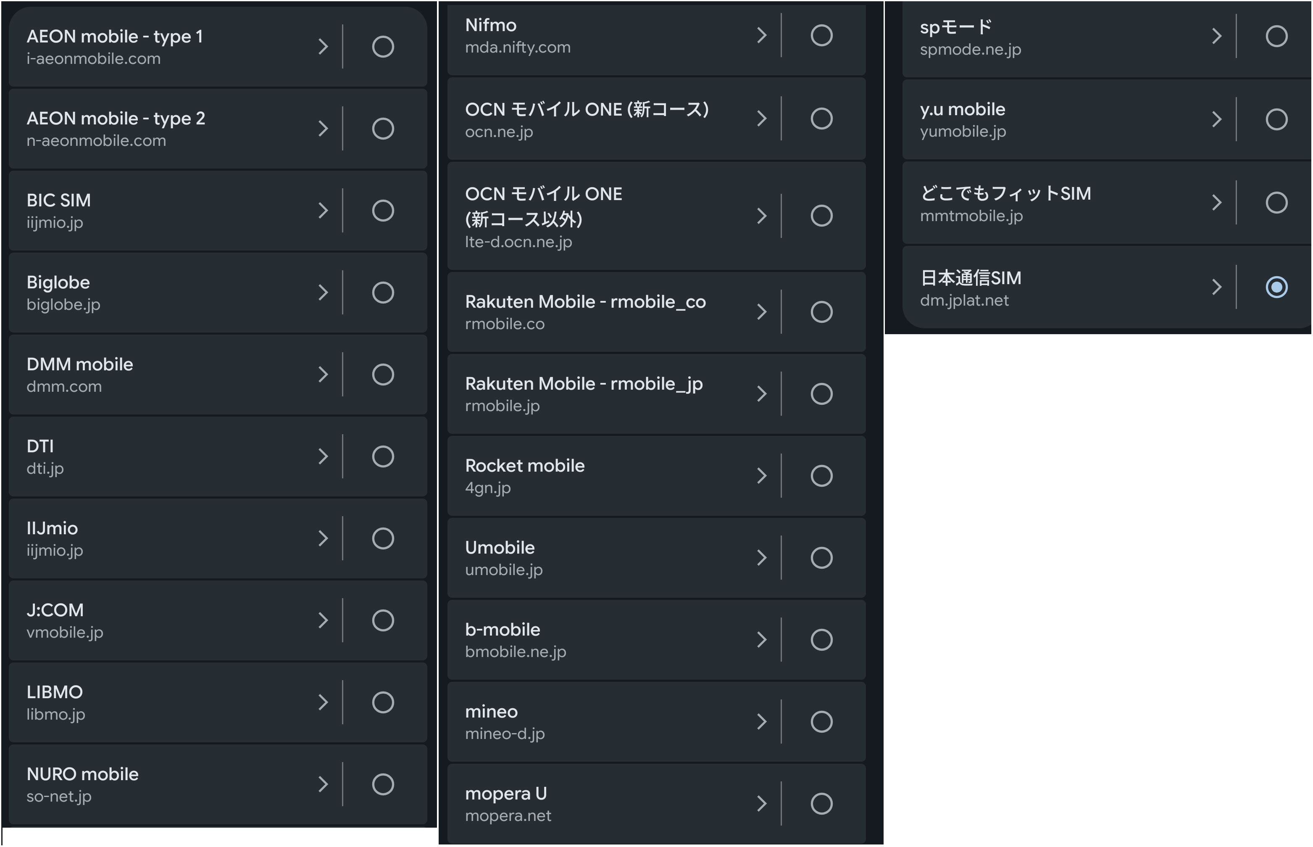Viewport: 1313px width, 847px height.
Task: Expand IIJmio APN settings chevron
Action: tap(323, 538)
